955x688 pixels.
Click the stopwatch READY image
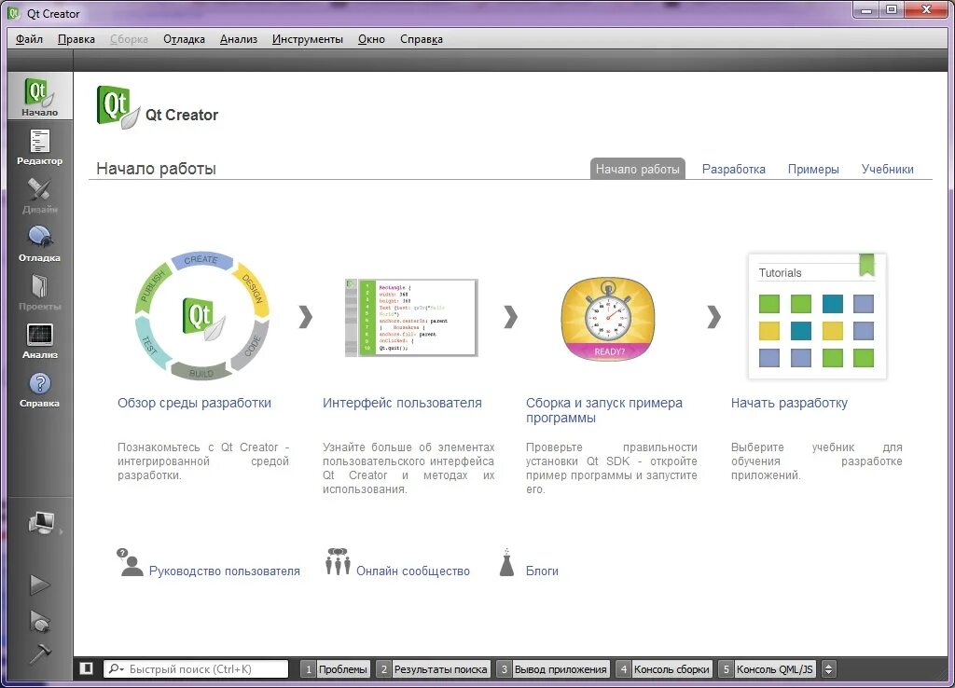pyautogui.click(x=608, y=319)
